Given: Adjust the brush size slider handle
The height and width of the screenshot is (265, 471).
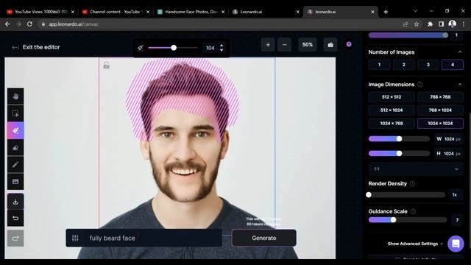Looking at the screenshot, I should coord(174,48).
